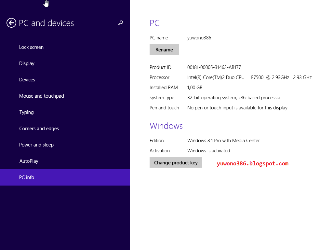Click the Edition label
333x250 pixels.
coord(156,141)
